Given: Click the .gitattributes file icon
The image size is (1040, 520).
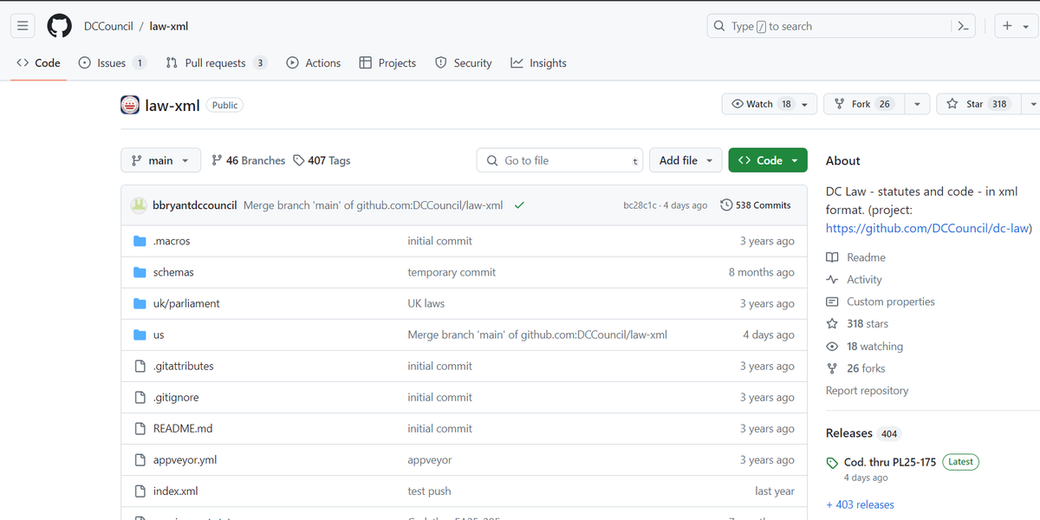Looking at the screenshot, I should pyautogui.click(x=140, y=366).
